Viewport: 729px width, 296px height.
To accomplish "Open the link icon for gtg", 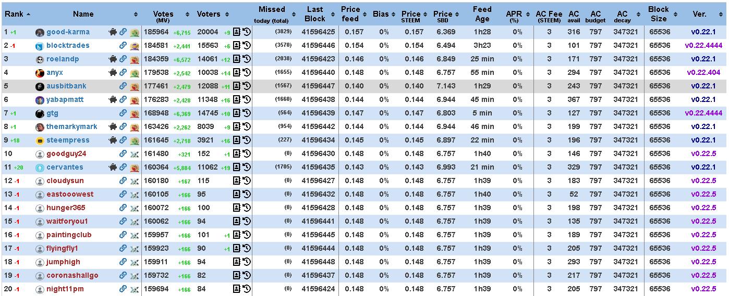I will (x=123, y=113).
